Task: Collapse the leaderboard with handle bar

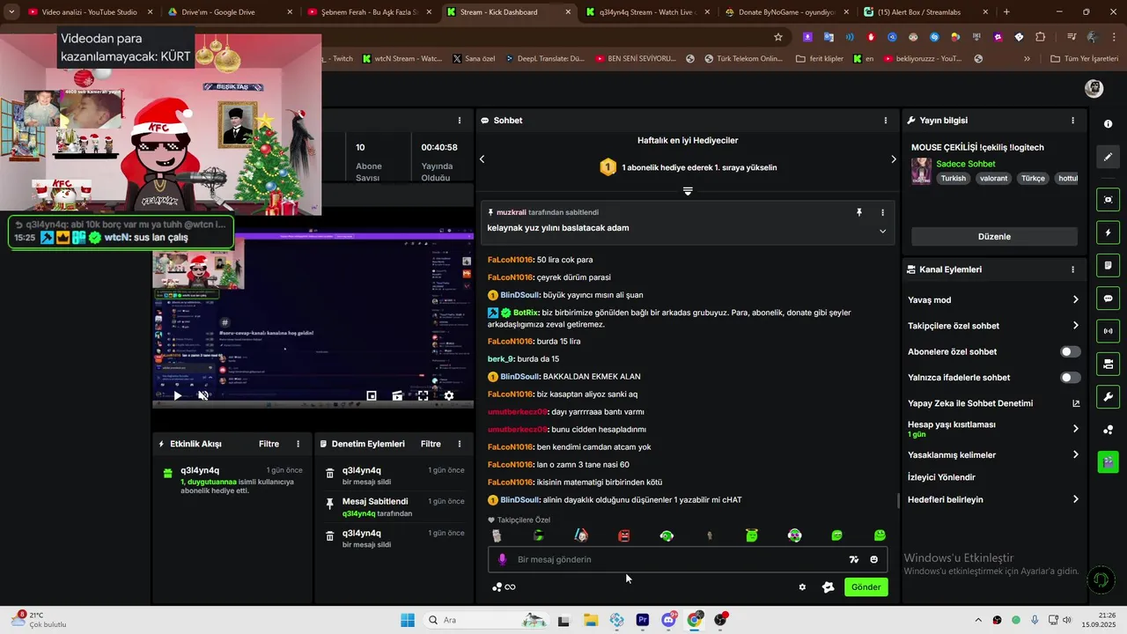Action: 688,191
